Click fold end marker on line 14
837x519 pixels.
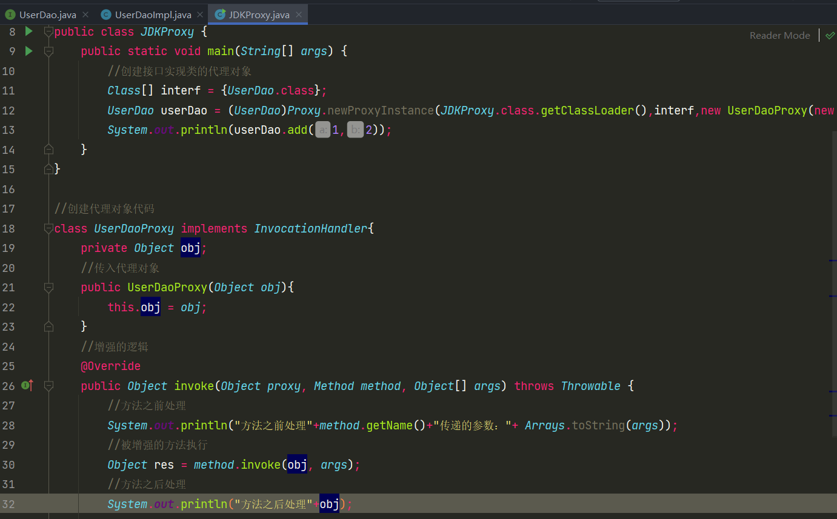49,149
